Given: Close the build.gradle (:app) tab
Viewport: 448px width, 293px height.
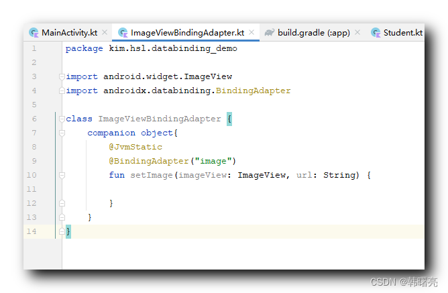Looking at the screenshot, I should pyautogui.click(x=357, y=32).
